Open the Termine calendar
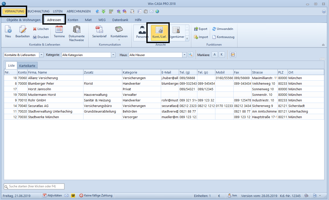This screenshot has width=329, height=200. (x=59, y=32)
